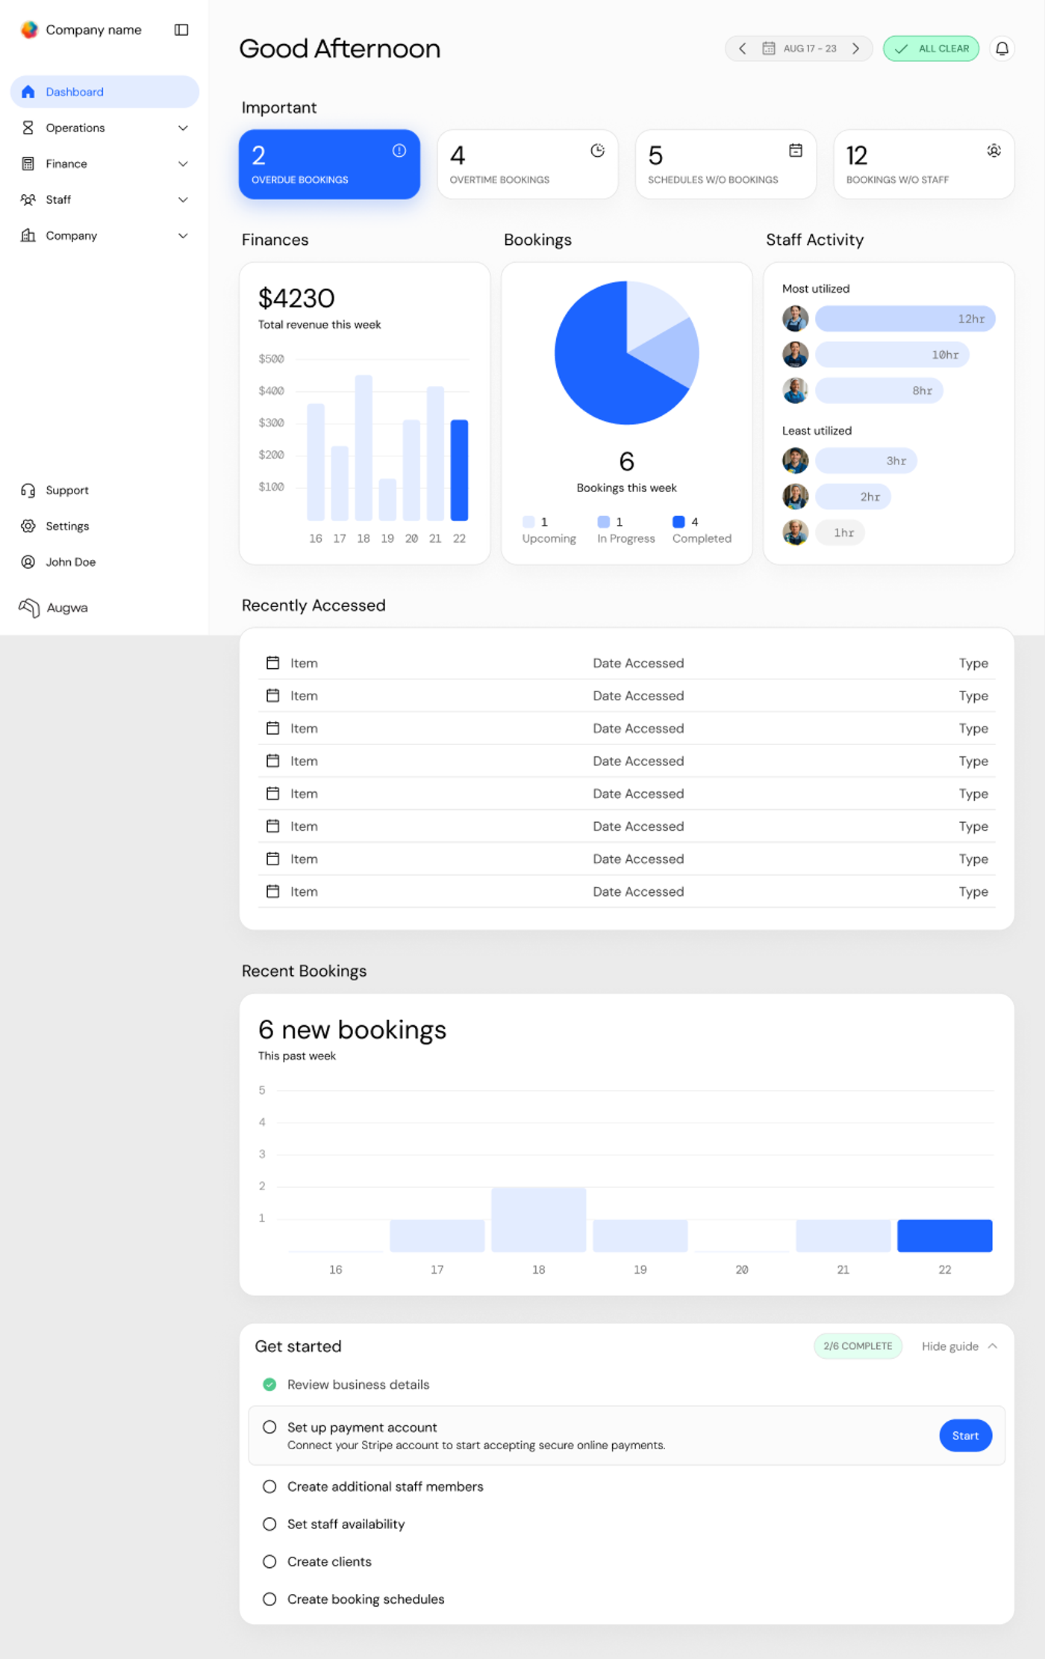
Task: Click calendar icon of first Recently Accessed row
Action: [273, 663]
